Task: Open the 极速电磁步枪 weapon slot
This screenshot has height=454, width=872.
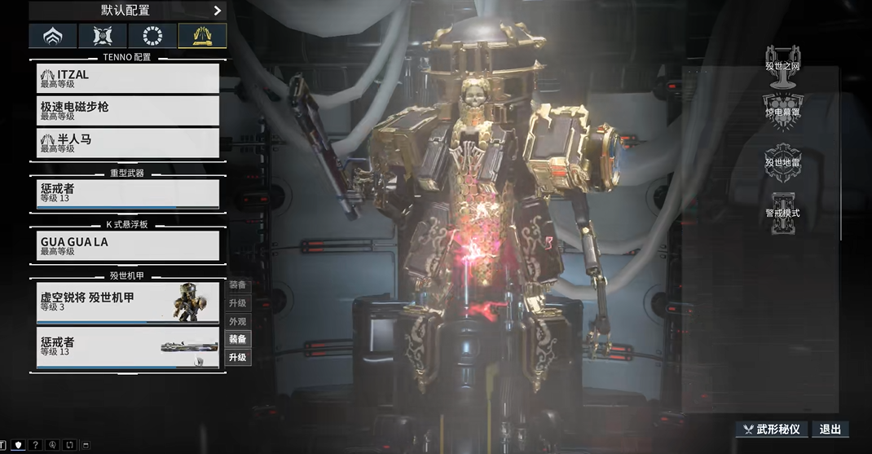Action: 128,111
